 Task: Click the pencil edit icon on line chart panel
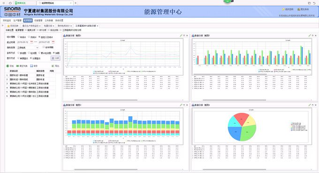pyautogui.click(x=181, y=35)
